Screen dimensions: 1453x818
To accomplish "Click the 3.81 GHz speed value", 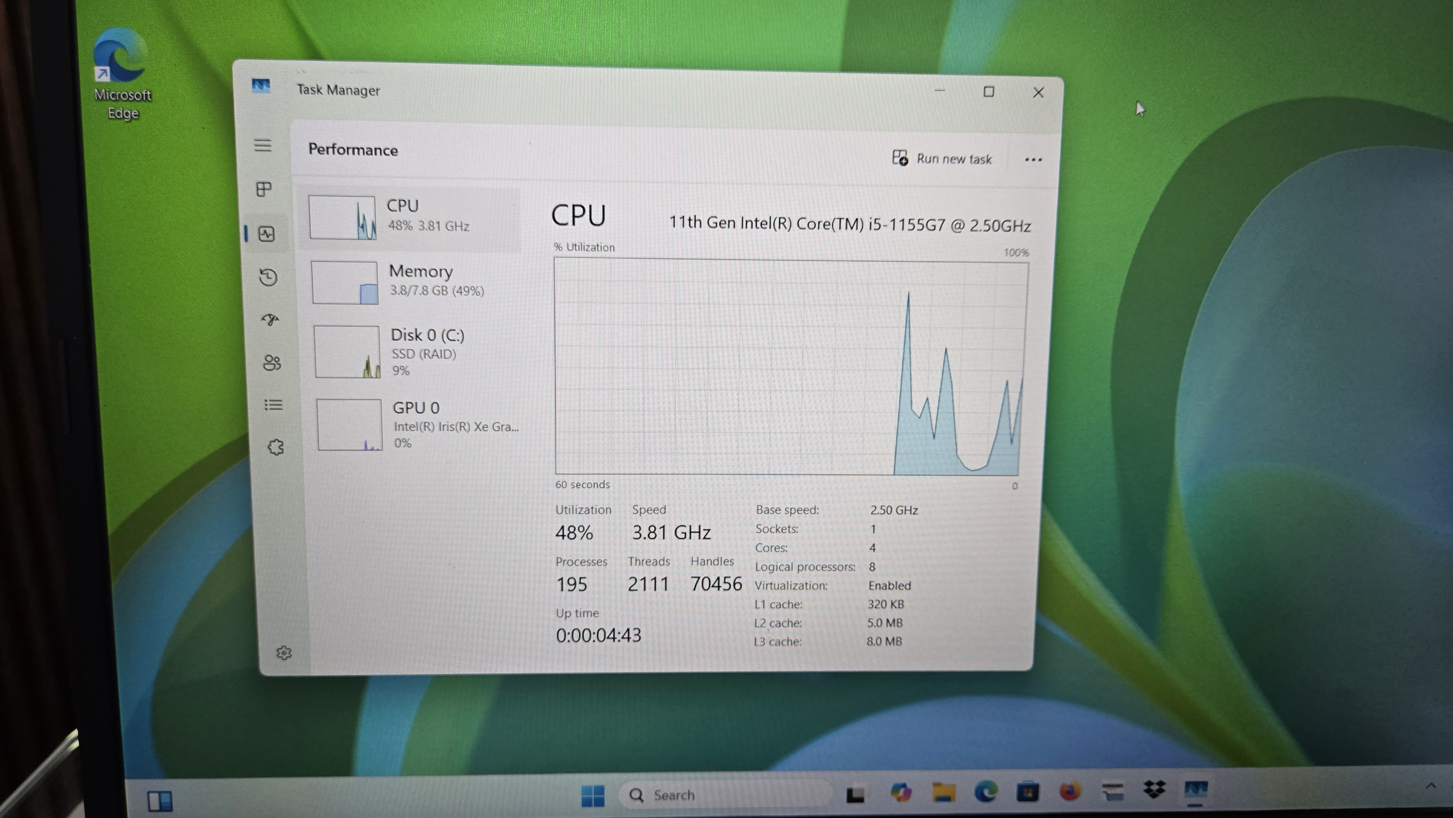I will click(671, 532).
